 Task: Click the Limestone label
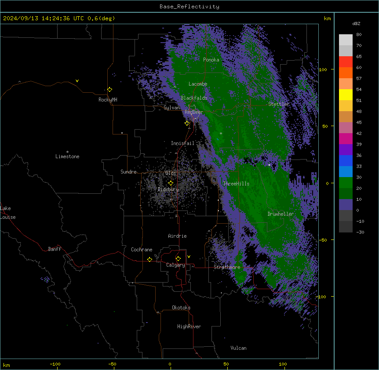point(67,156)
